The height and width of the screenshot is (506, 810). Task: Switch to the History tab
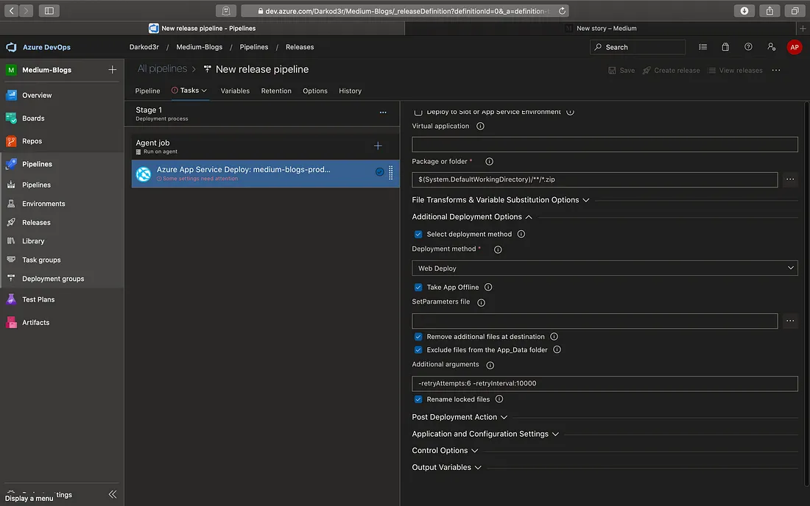pyautogui.click(x=350, y=91)
